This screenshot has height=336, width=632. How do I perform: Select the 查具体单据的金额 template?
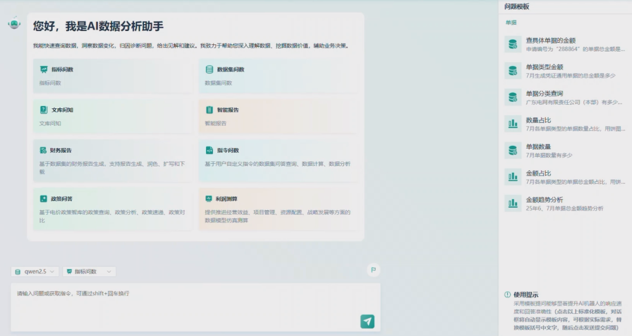[565, 44]
